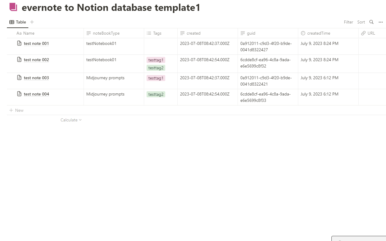Screen dimensions: 386x241
Task: Open the test note 003 page
Action: (x=36, y=78)
